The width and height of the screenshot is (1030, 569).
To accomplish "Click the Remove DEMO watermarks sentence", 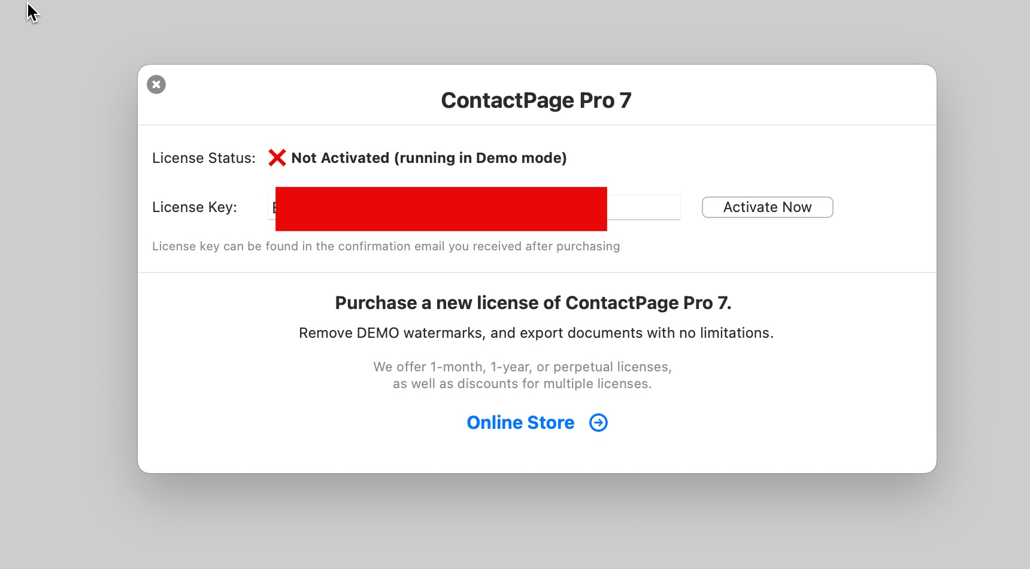I will click(536, 333).
